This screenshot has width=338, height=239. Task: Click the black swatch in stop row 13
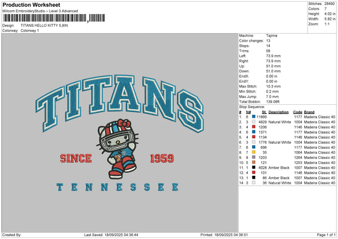pyautogui.click(x=253, y=178)
